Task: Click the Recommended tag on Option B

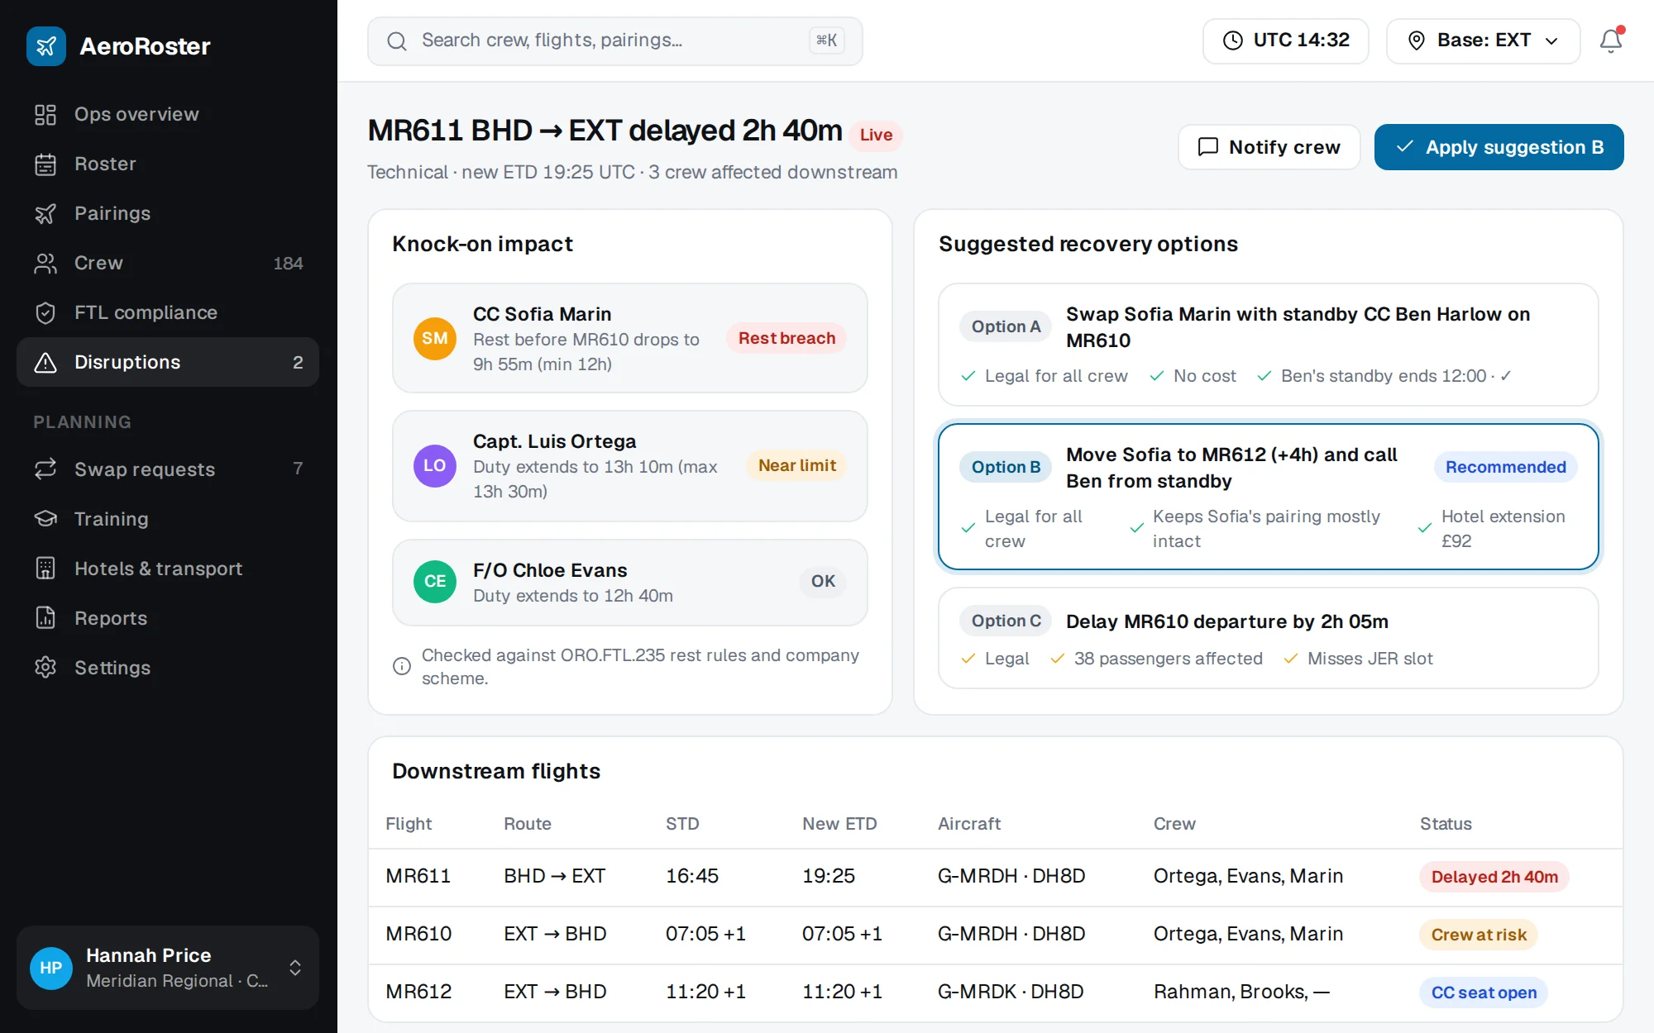Action: 1505,467
